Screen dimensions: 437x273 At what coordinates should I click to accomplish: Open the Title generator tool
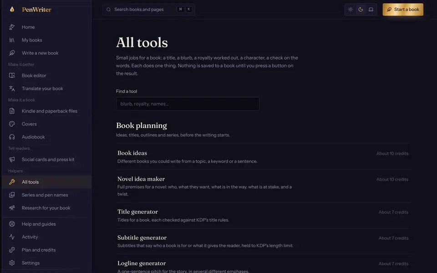[x=263, y=216]
